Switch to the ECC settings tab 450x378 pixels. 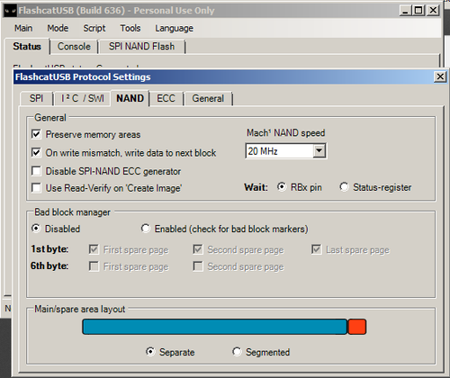coord(166,98)
